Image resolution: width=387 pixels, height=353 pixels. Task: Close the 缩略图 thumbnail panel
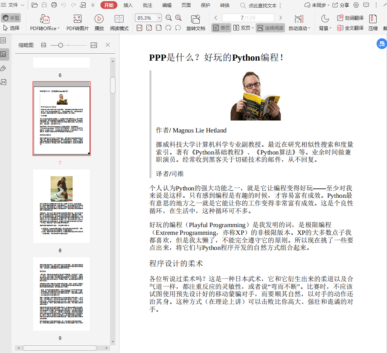108,45
